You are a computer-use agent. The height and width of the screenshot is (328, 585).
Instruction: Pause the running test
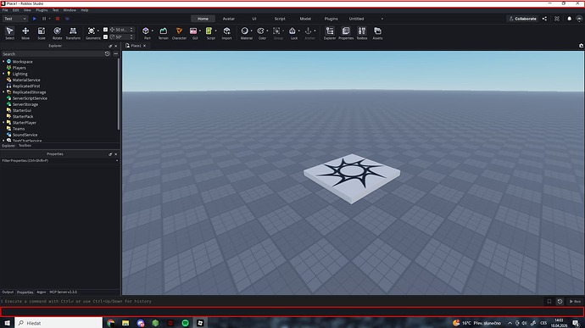[x=44, y=19]
